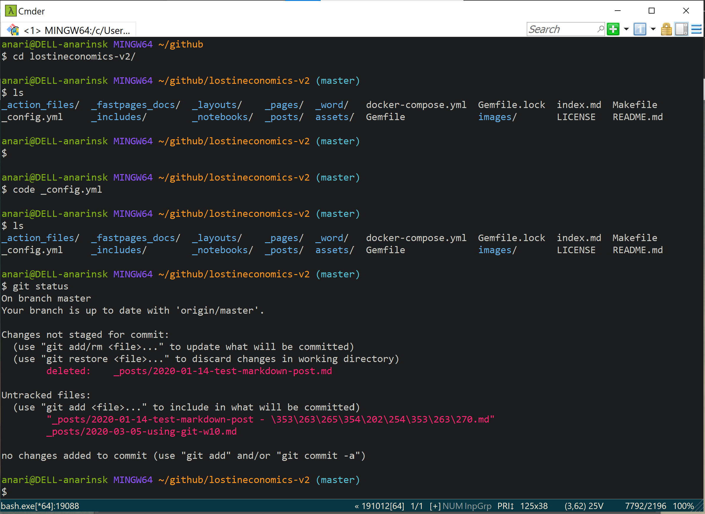Toggle the scrollbar panel visibility icon
Screen dimensions: 705x514
click(x=681, y=30)
